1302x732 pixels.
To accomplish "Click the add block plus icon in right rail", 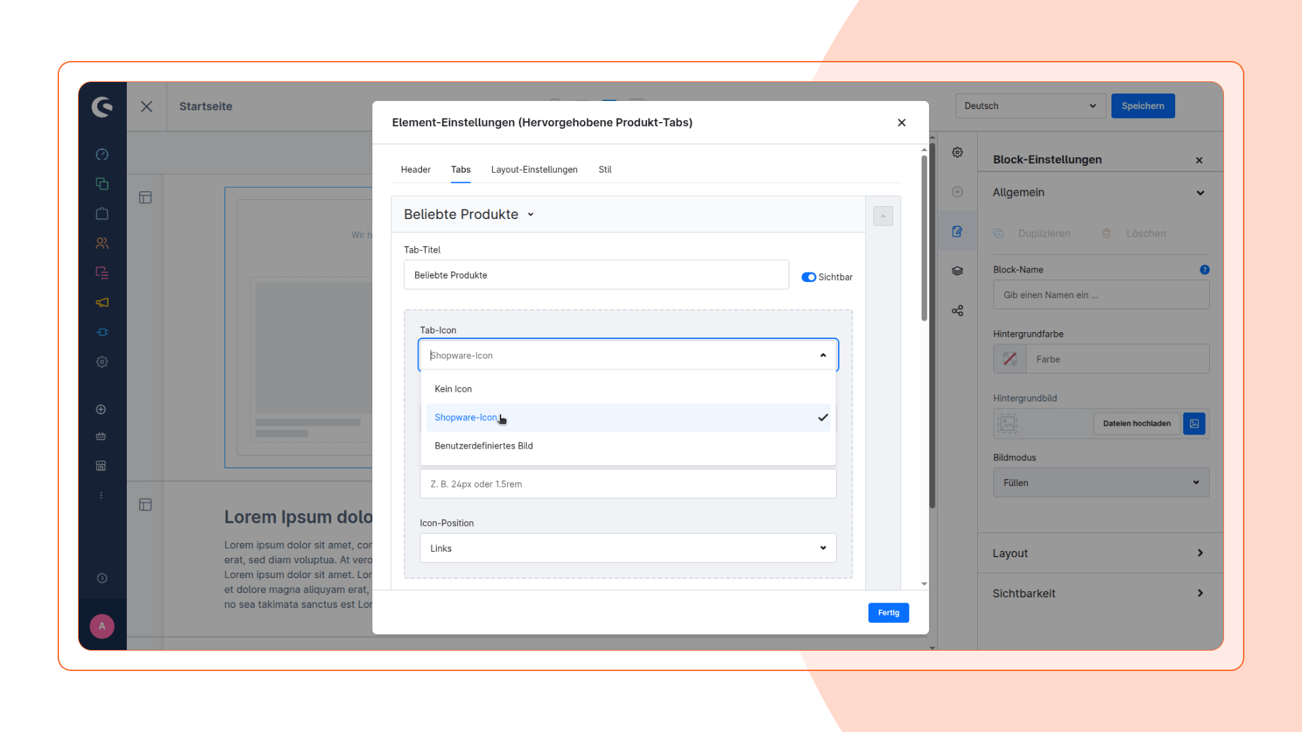I will click(x=958, y=192).
